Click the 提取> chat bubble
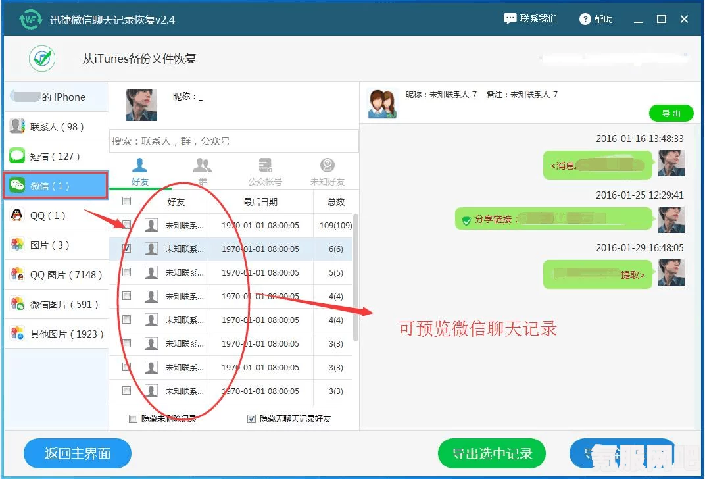Viewport: 705px width, 479px height. 598,274
